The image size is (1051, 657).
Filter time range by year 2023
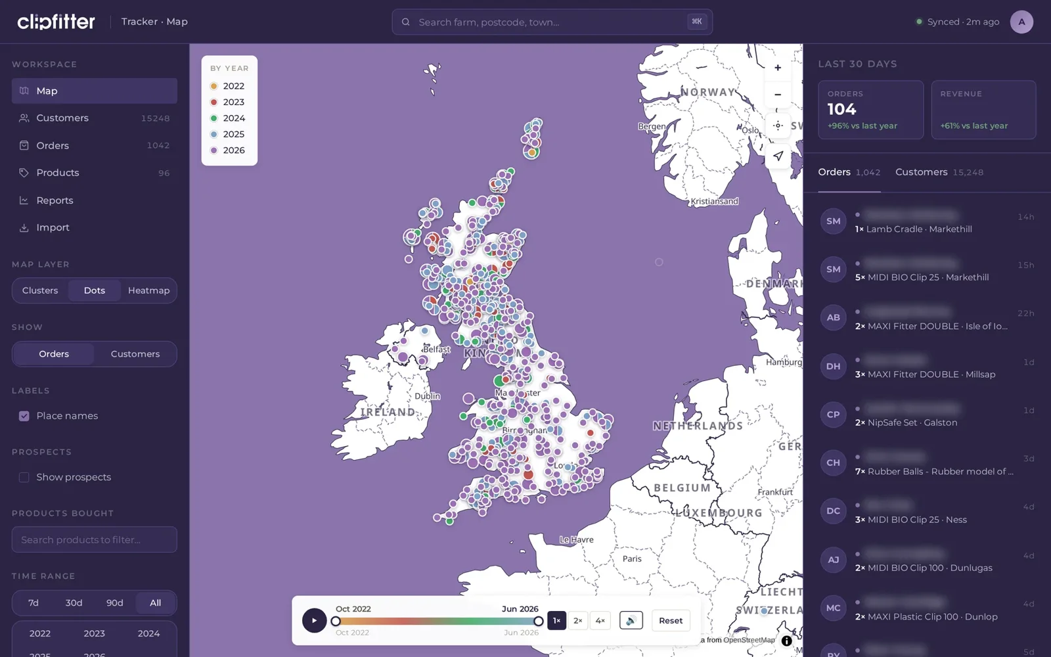94,633
